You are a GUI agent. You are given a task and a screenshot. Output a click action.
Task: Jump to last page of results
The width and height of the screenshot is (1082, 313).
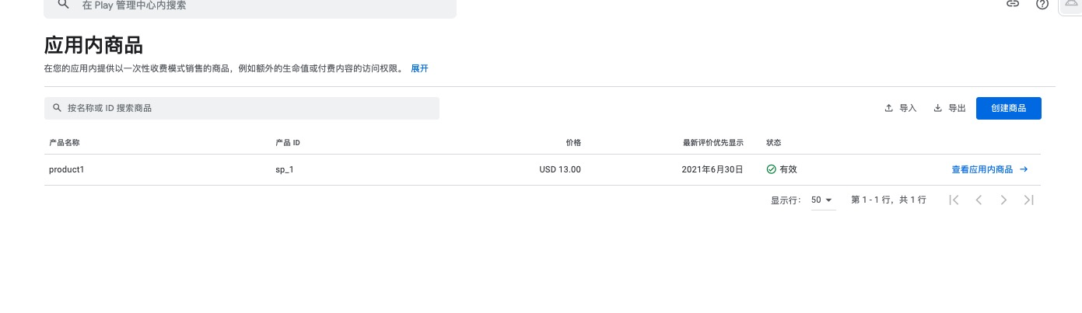(1028, 200)
